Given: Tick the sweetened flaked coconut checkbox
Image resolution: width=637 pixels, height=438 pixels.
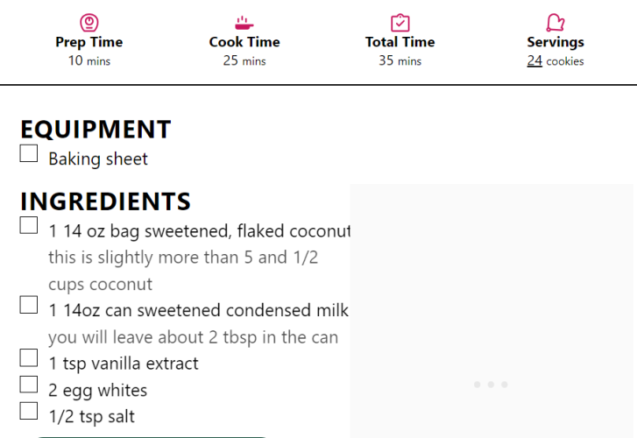Looking at the screenshot, I should pos(29,225).
